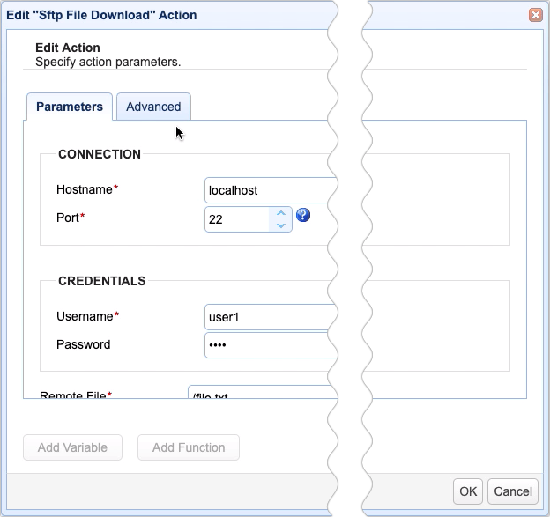Viewport: 550px width, 517px height.
Task: Switch to the Advanced tab
Action: click(153, 107)
